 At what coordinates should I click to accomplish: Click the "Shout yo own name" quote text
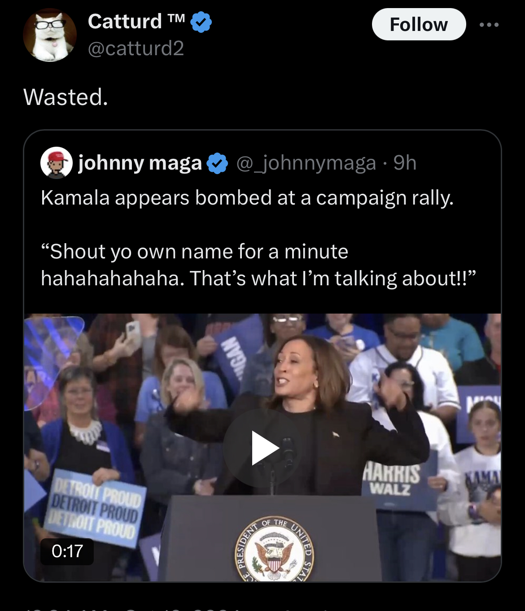[194, 252]
